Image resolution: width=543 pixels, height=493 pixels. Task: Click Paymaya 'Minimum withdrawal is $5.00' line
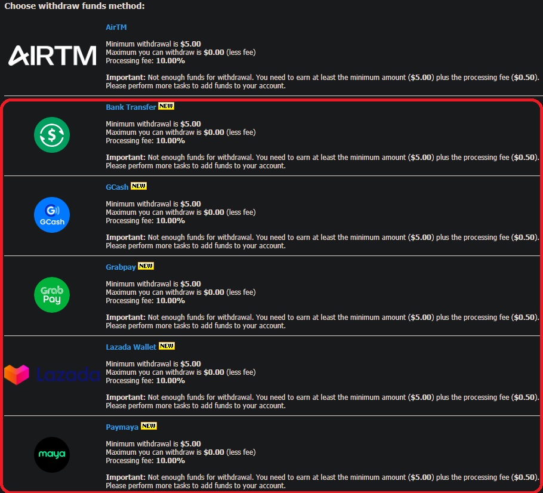153,444
